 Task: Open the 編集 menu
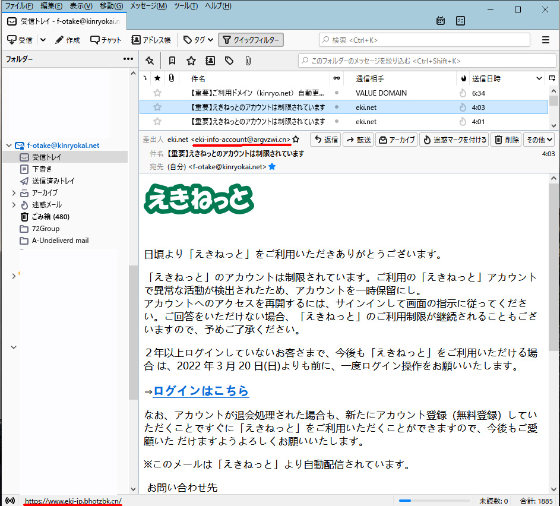[52, 6]
